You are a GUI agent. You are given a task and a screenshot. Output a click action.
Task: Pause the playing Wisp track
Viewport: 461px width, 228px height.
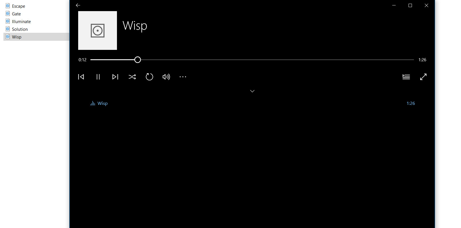[98, 77]
